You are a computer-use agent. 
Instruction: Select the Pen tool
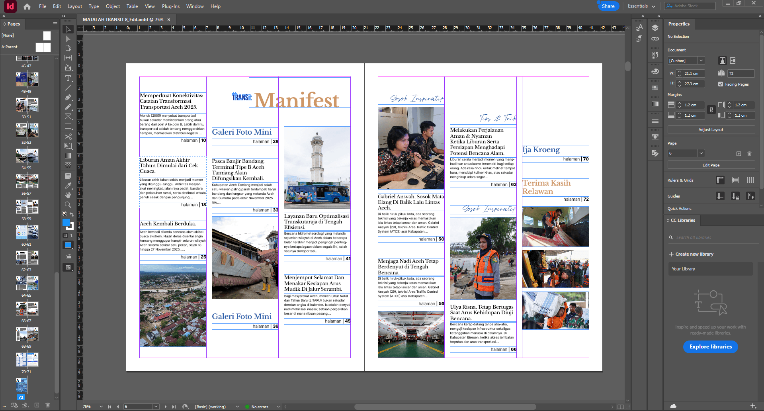point(68,97)
